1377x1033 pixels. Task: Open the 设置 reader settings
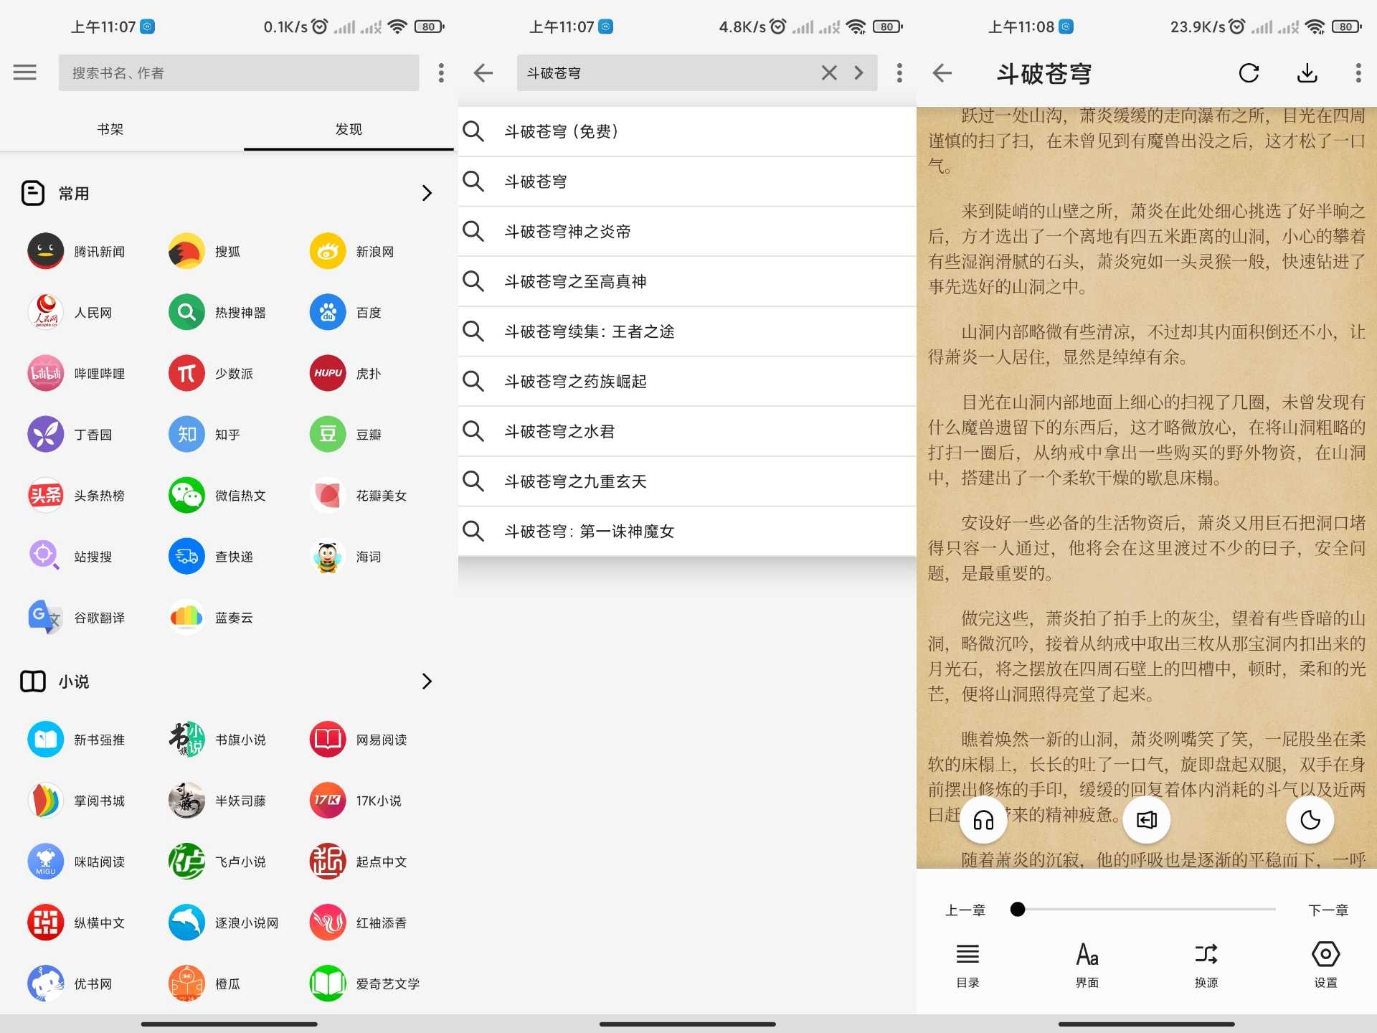coord(1325,965)
